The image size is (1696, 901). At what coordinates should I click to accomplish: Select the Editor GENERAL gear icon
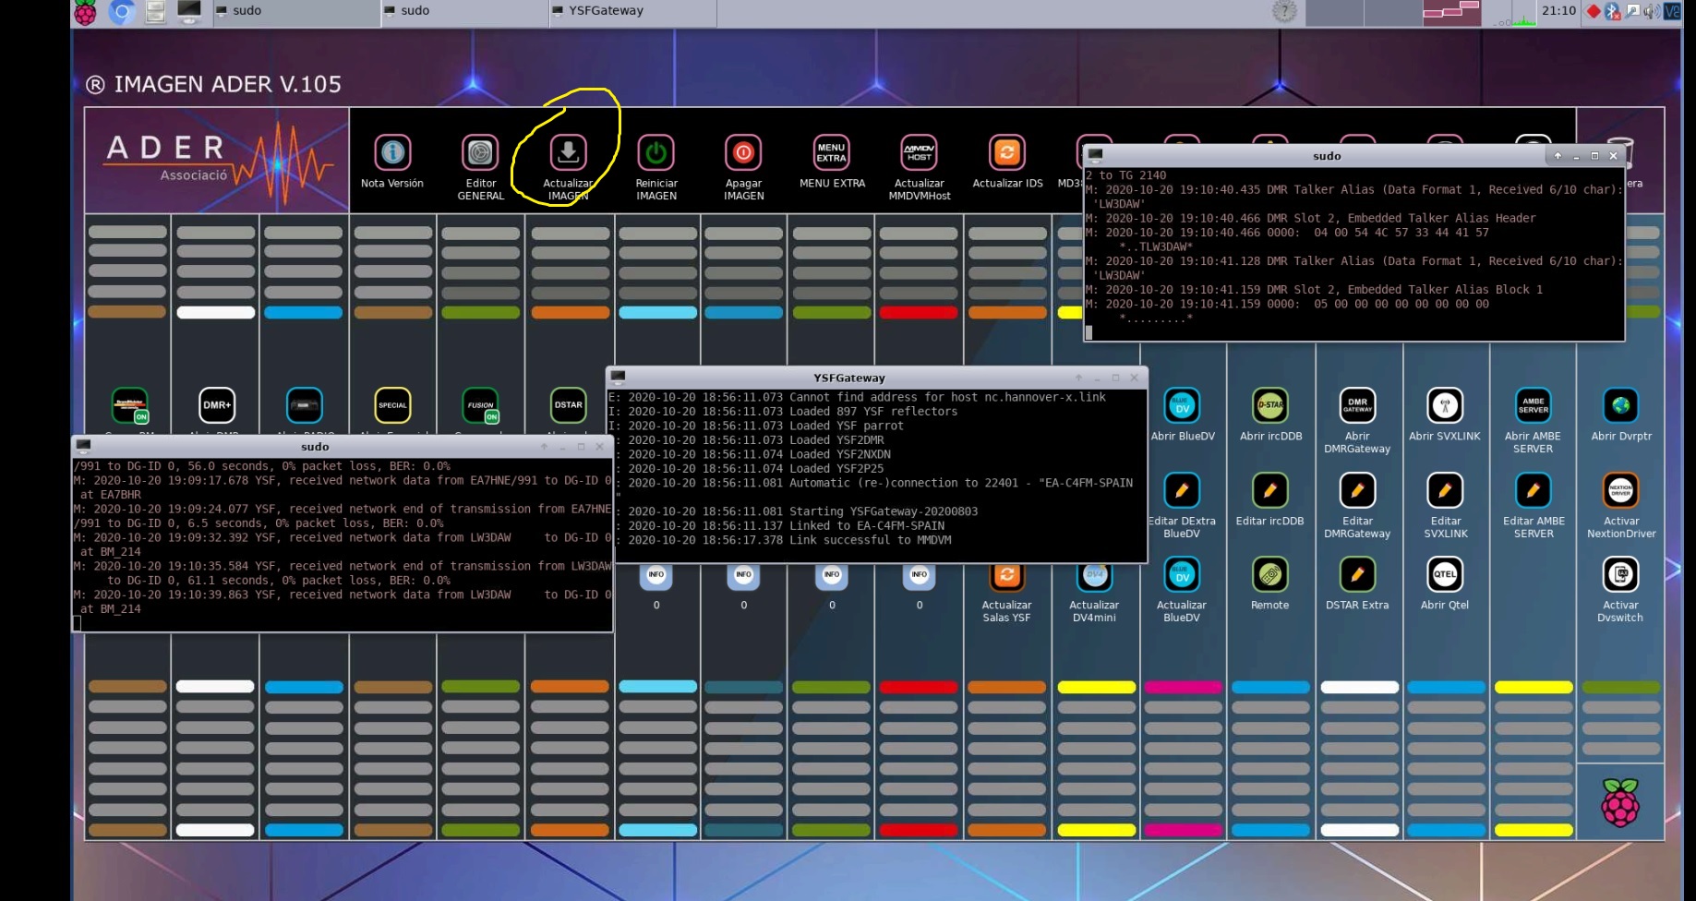click(x=480, y=153)
